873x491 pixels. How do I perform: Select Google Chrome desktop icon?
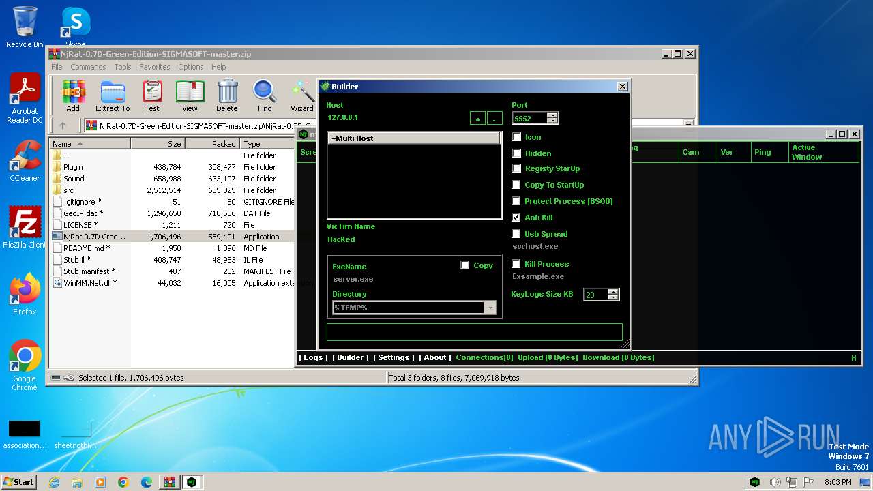pyautogui.click(x=25, y=366)
